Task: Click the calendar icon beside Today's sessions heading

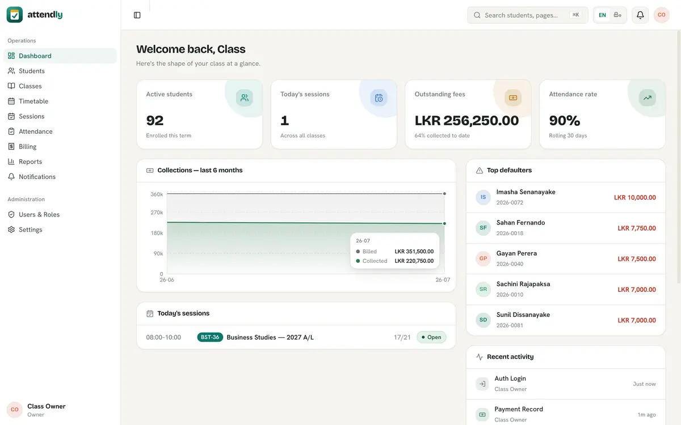Action: click(150, 313)
